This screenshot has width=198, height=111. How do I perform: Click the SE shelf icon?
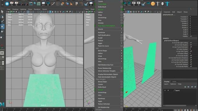[91, 4]
